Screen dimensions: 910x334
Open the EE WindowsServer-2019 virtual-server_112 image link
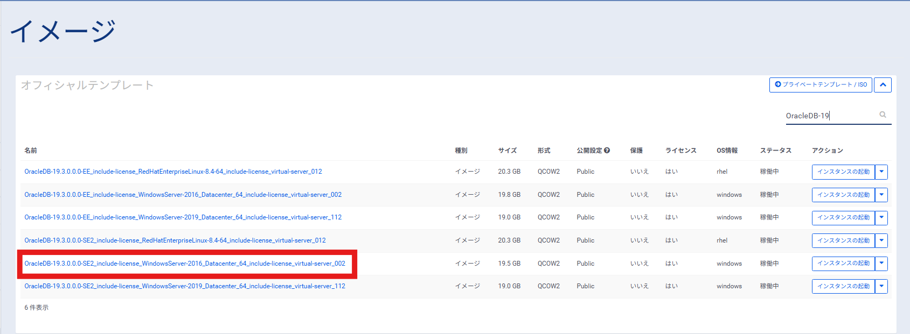tap(183, 217)
